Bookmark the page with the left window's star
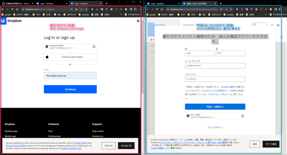287x155 pixels. coord(86,9)
